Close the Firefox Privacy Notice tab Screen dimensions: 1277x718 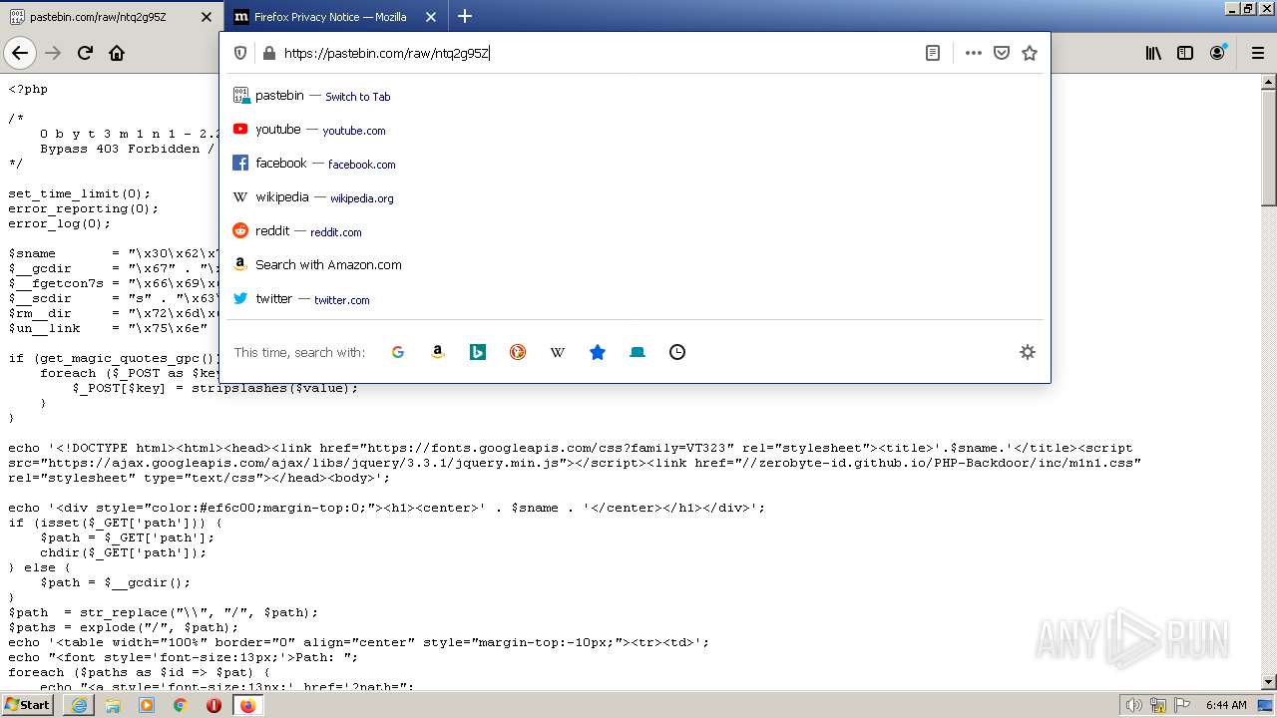point(431,17)
